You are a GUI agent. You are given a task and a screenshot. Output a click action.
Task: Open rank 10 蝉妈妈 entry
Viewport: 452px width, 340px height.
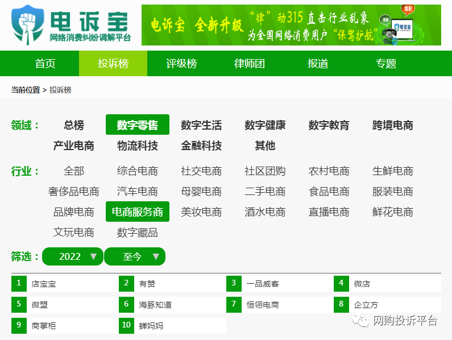click(172, 326)
